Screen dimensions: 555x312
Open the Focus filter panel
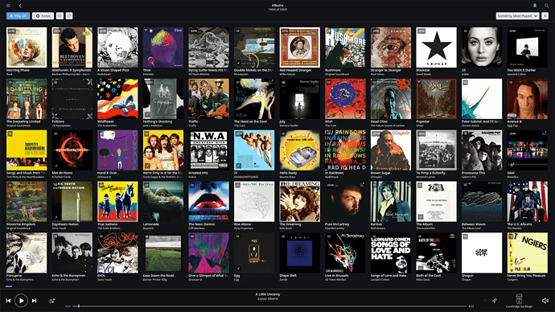point(43,16)
